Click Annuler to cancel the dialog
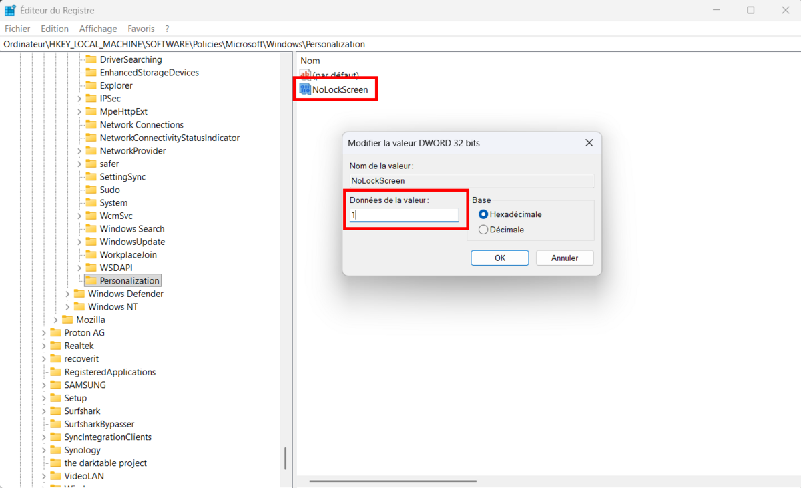Viewport: 801px width, 488px height. tap(565, 258)
